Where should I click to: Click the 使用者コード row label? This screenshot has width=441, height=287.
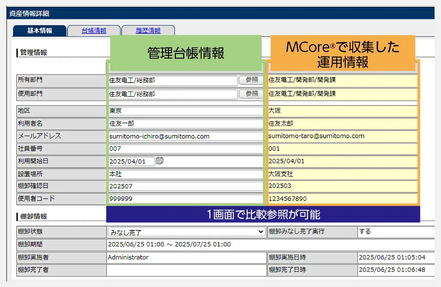[x=36, y=198]
